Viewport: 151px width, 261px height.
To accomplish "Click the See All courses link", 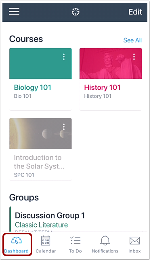I will tap(132, 40).
